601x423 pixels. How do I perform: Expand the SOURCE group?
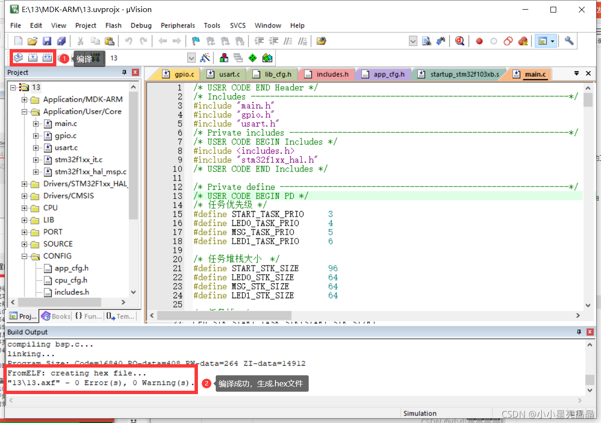click(x=25, y=244)
